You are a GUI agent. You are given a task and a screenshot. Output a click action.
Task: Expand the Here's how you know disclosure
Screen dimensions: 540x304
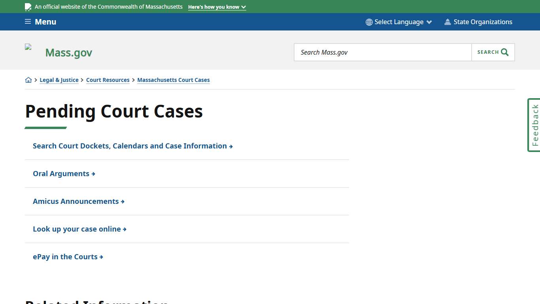217,7
